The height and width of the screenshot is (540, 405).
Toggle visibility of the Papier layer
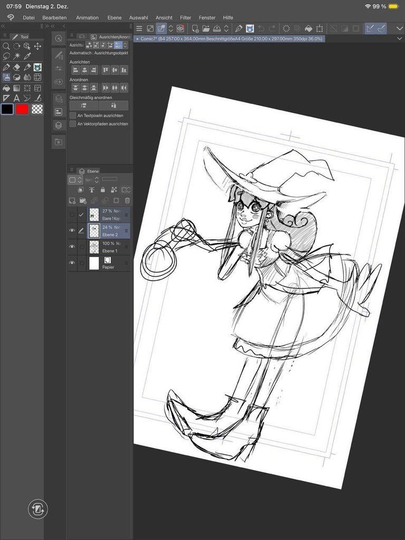(72, 263)
